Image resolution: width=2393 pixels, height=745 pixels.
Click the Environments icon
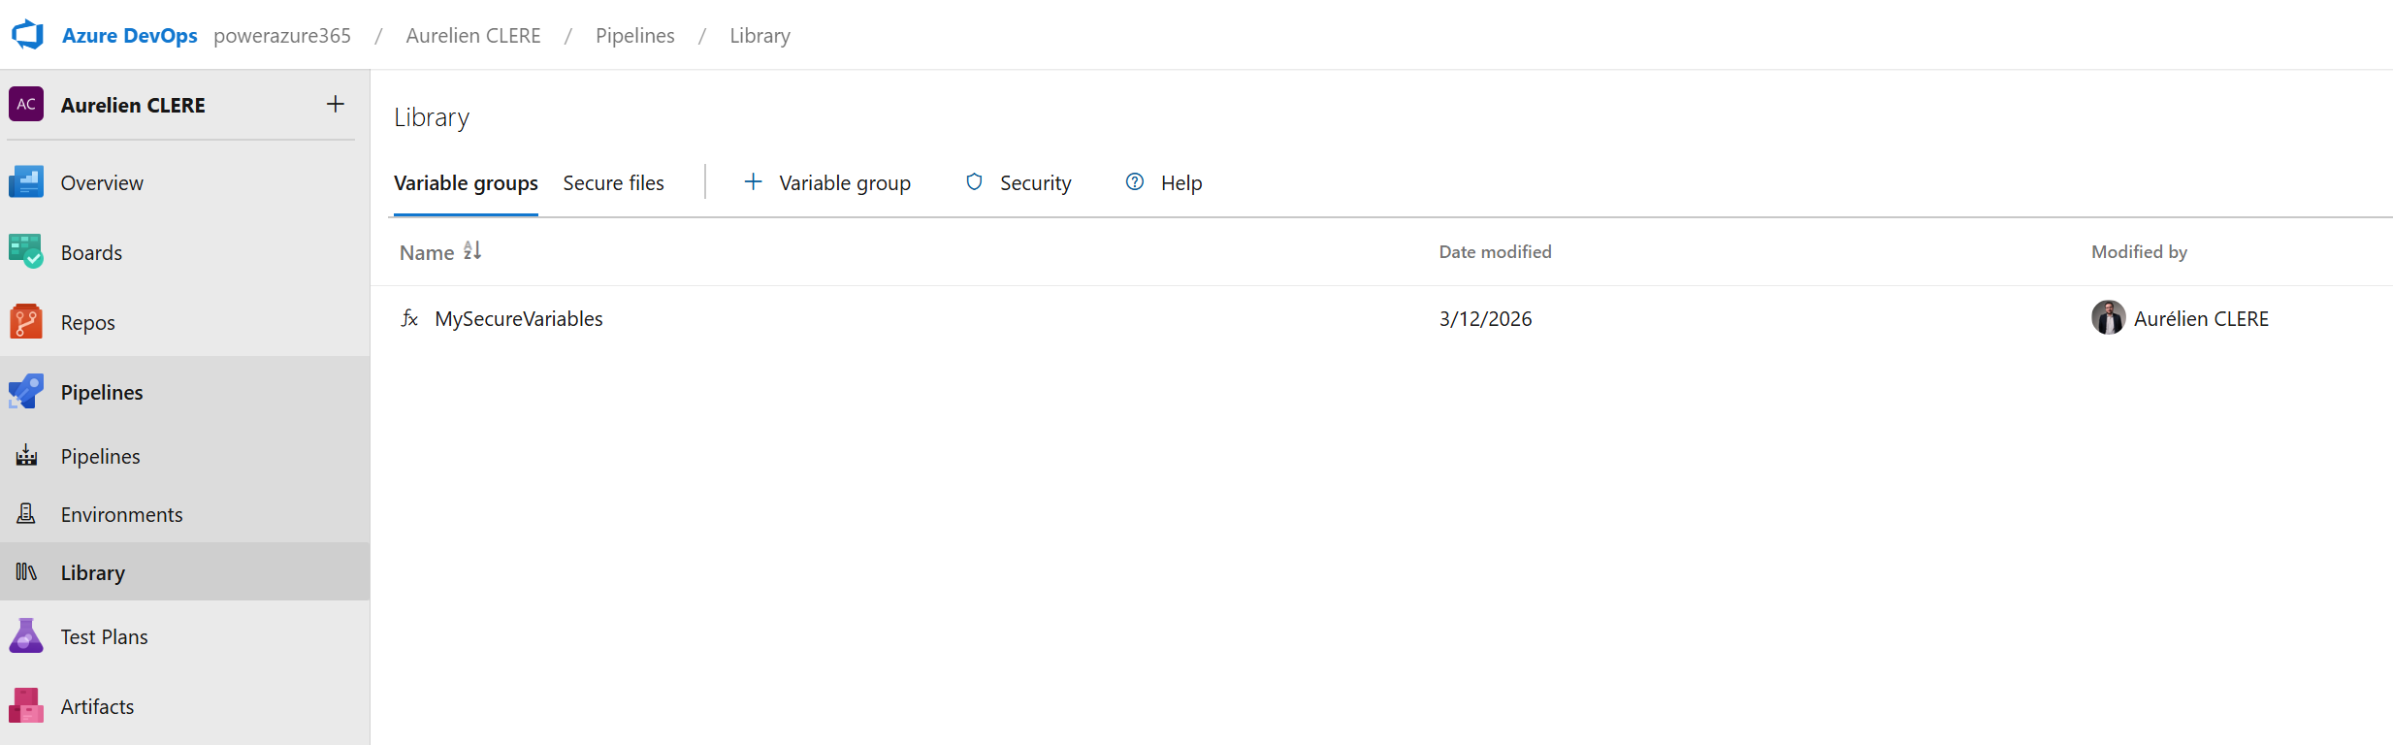(26, 514)
